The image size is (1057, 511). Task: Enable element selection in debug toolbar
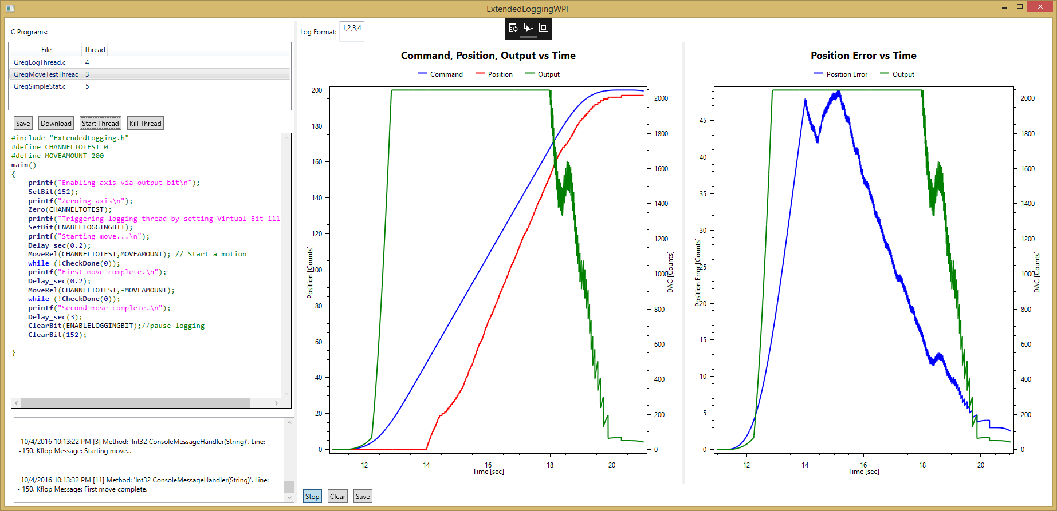tap(529, 27)
